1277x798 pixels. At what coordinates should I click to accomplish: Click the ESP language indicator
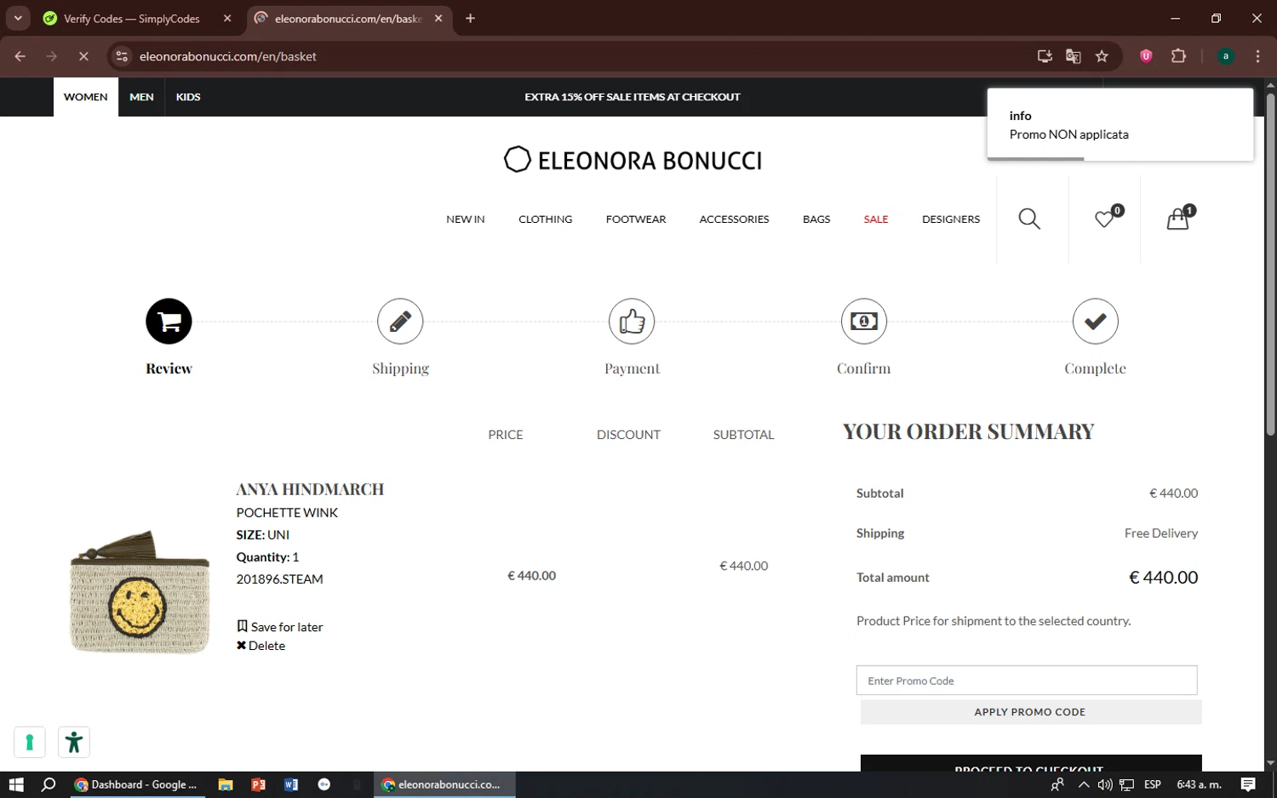[1153, 784]
